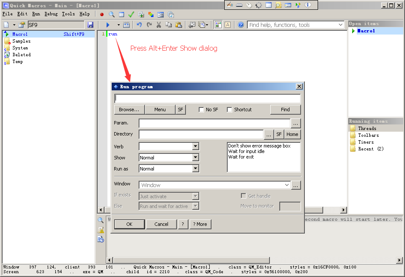Screen dimensions: 405x277
Task: Click the mouse icon in floating toolbar
Action: click(x=249, y=5)
